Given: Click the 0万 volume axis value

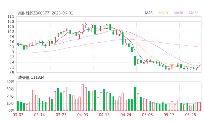Looking at the screenshot, I should pos(11,111).
